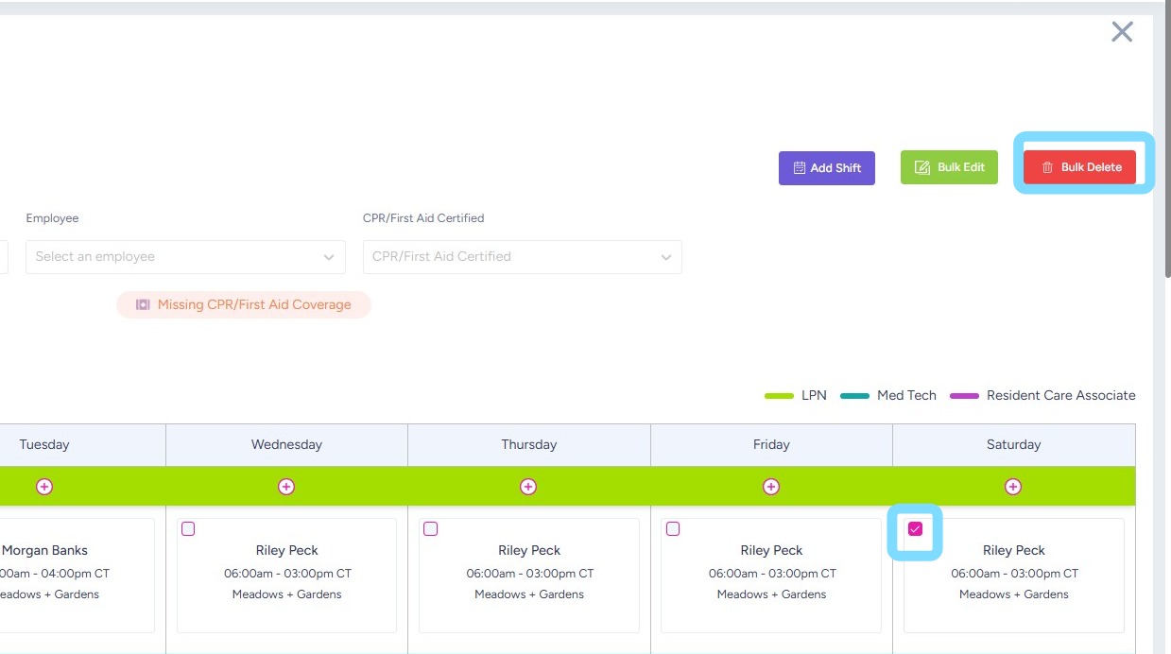
Task: Check Wednesday's Riley Peck shift checkbox
Action: (188, 529)
